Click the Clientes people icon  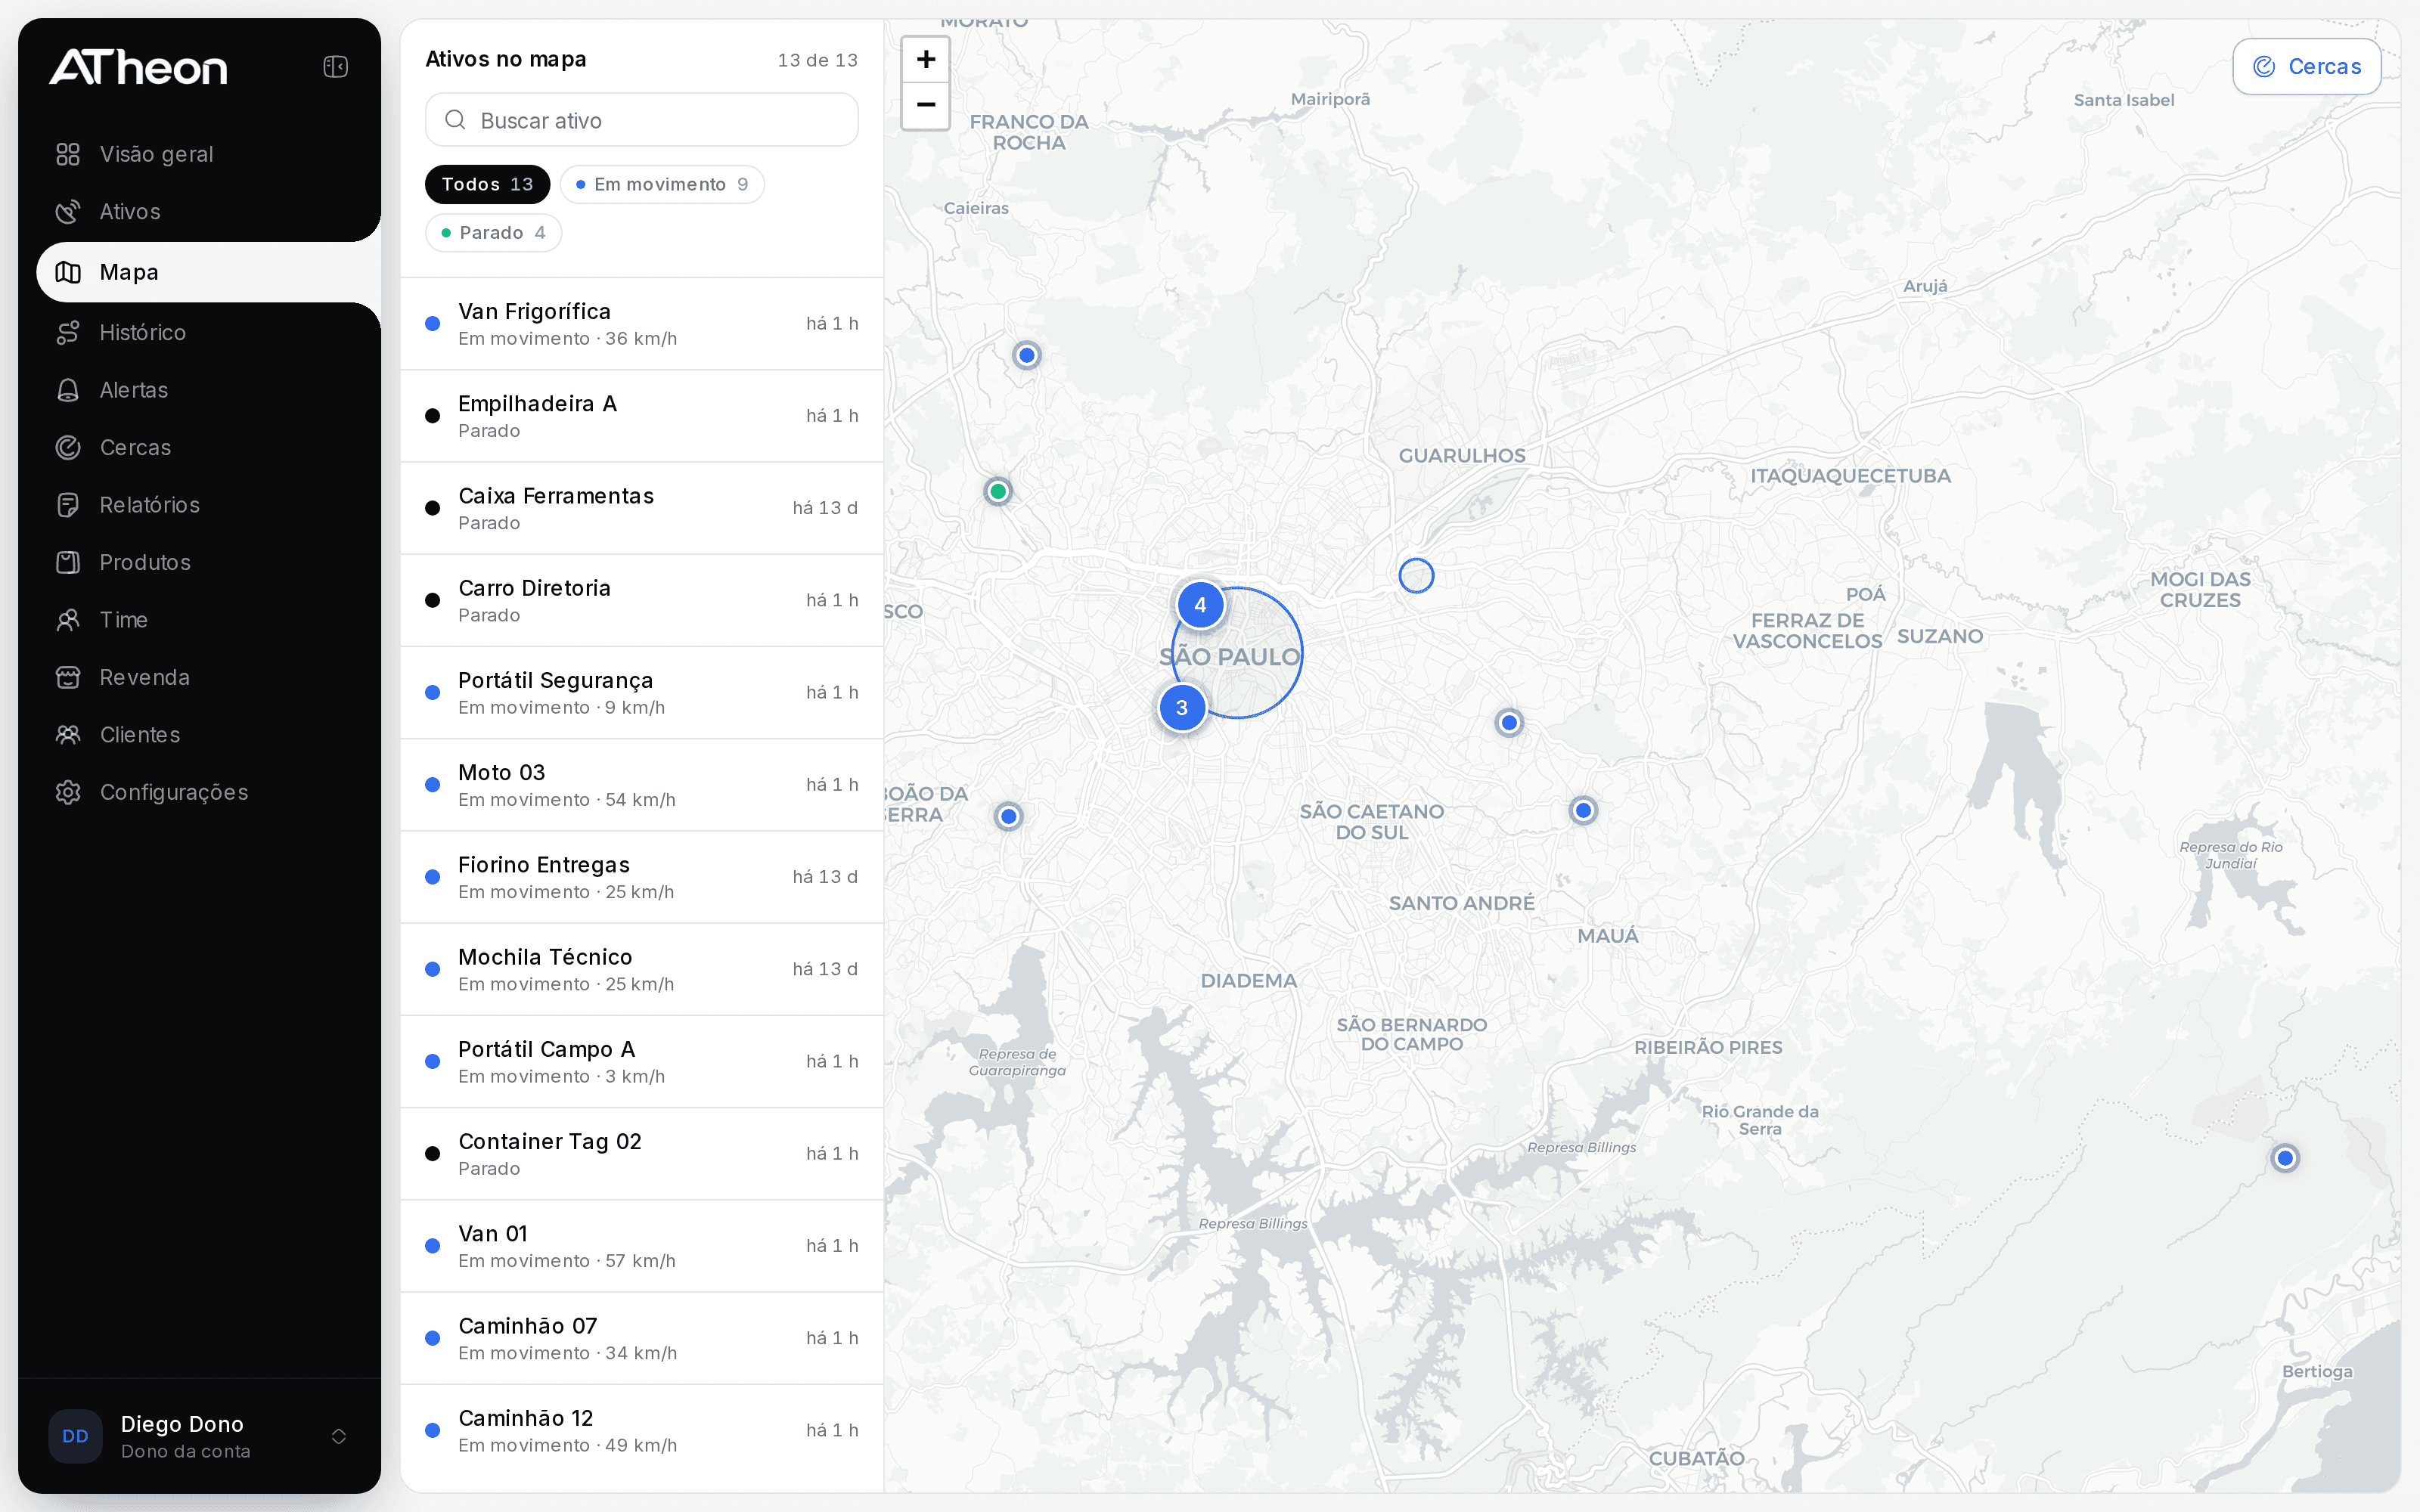coord(68,735)
